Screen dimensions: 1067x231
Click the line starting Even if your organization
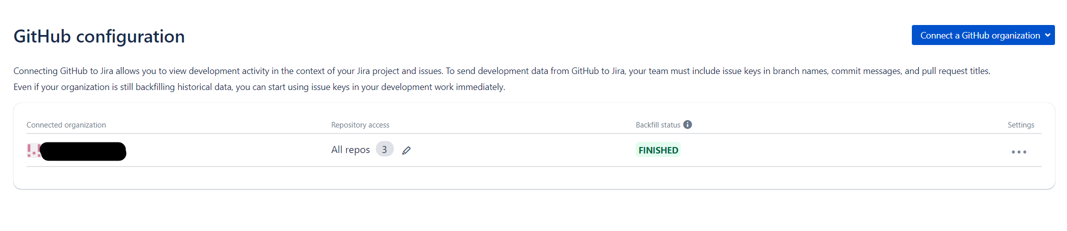tap(259, 87)
